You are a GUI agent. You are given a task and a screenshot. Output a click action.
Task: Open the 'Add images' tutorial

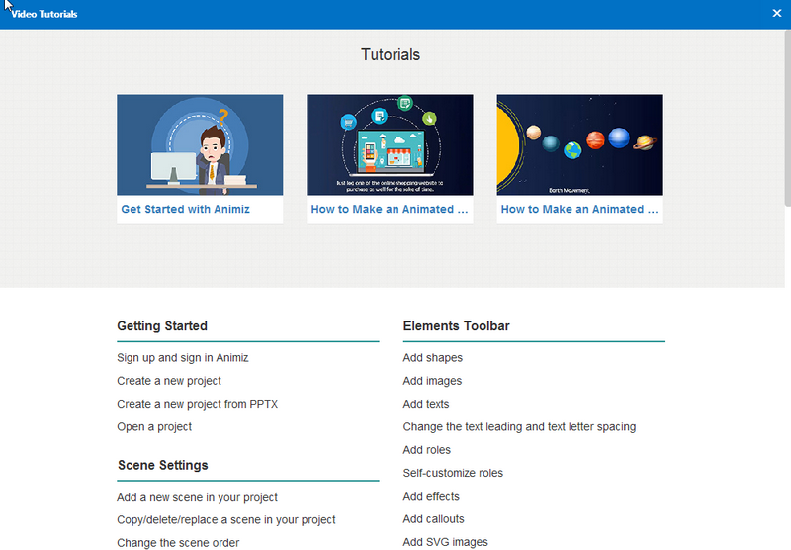pos(432,381)
